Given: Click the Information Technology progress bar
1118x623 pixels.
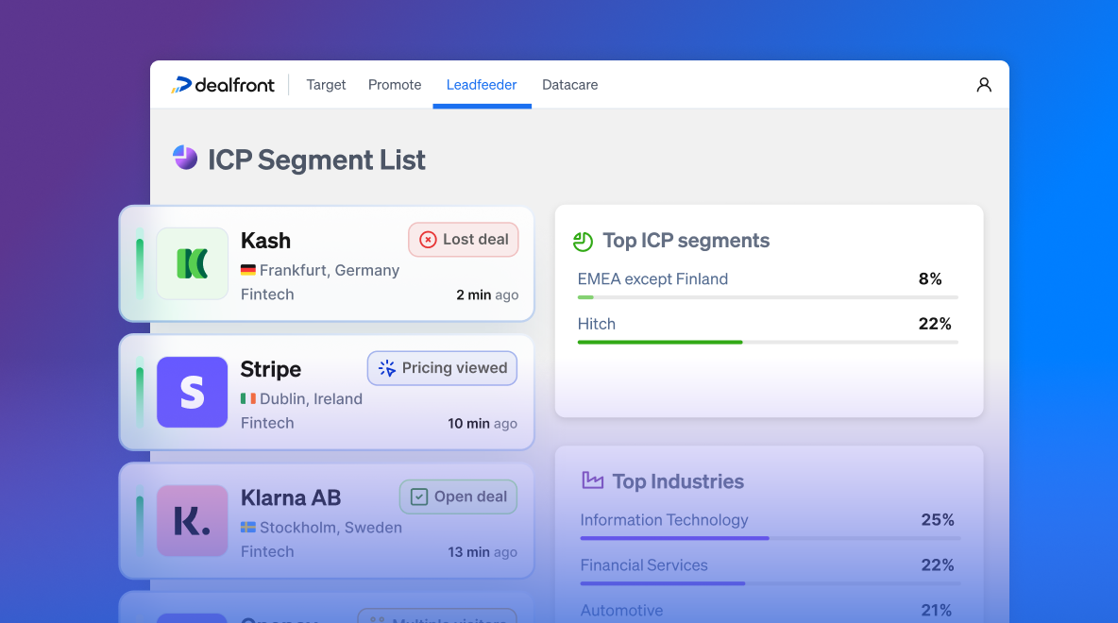Looking at the screenshot, I should 771,538.
